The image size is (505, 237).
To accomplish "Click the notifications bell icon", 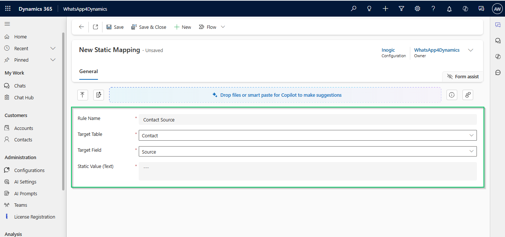I will [x=449, y=8].
